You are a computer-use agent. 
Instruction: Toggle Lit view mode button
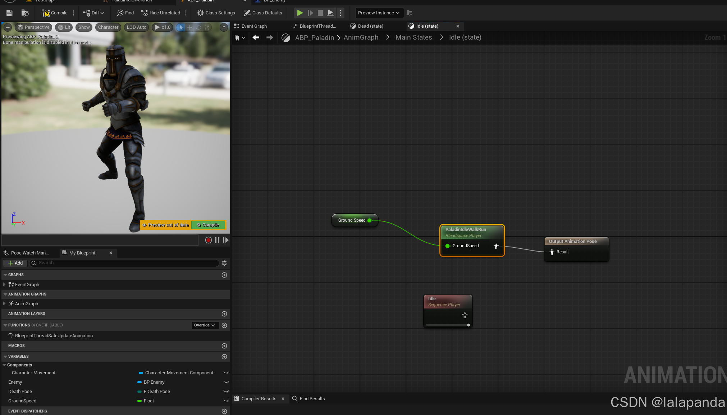tap(64, 27)
